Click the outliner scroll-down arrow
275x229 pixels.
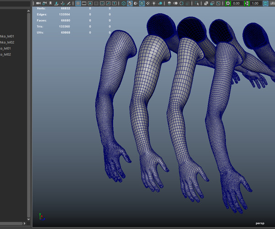coord(29,219)
